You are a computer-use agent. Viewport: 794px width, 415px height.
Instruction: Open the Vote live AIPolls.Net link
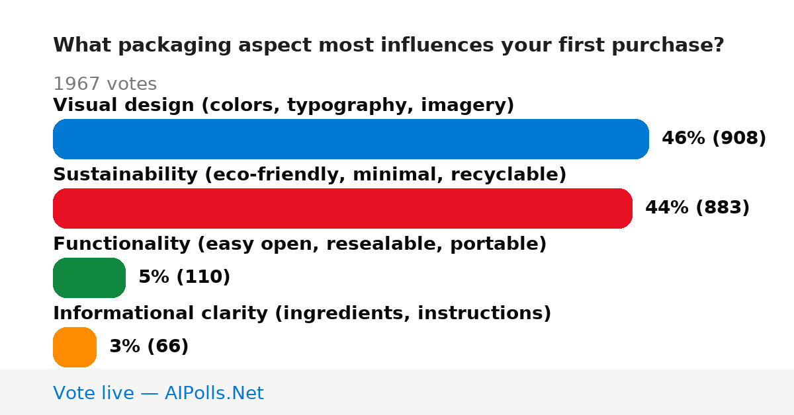(158, 393)
